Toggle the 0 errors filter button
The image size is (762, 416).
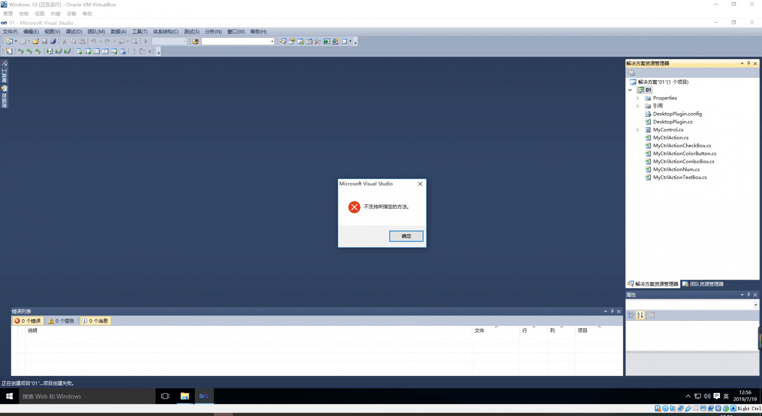(28, 321)
